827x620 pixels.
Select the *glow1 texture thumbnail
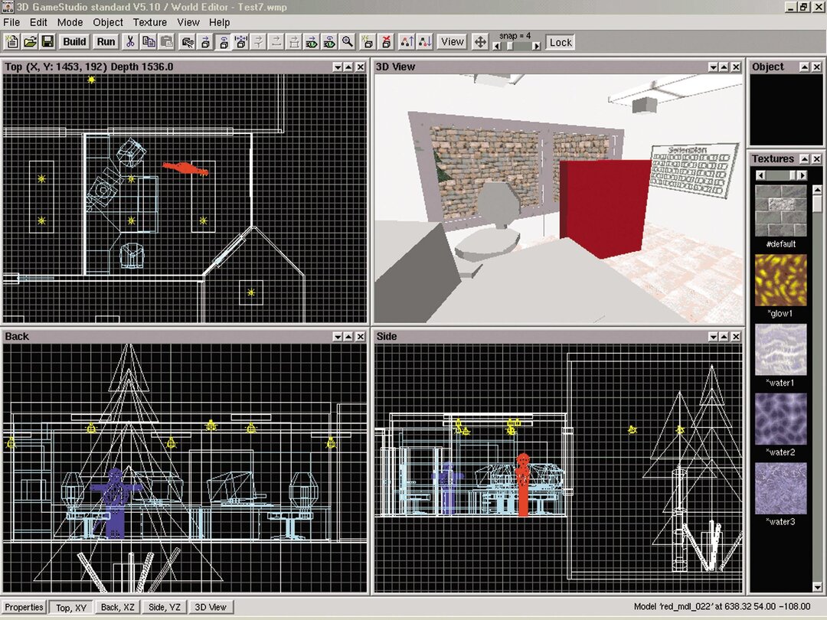pyautogui.click(x=781, y=280)
